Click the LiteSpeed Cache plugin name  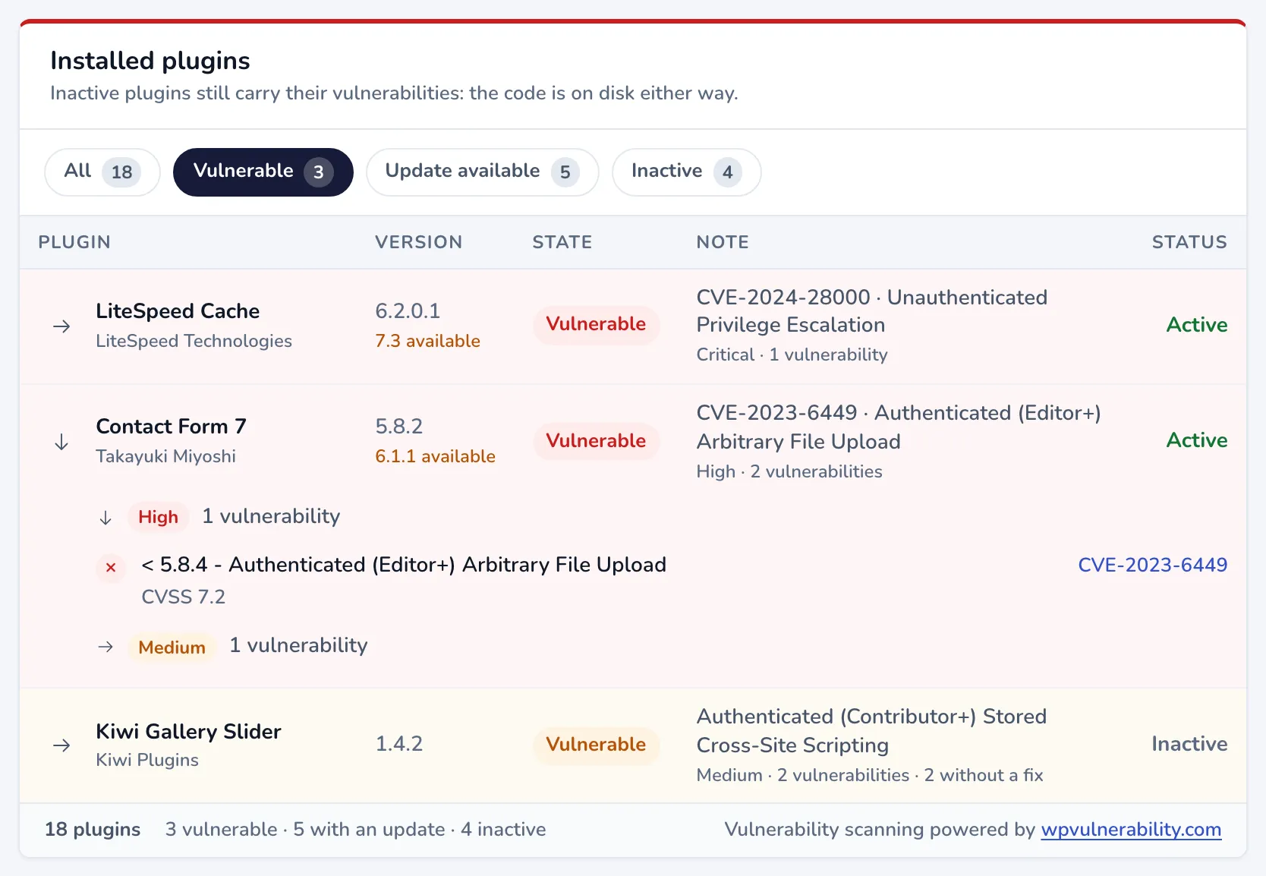pyautogui.click(x=178, y=311)
